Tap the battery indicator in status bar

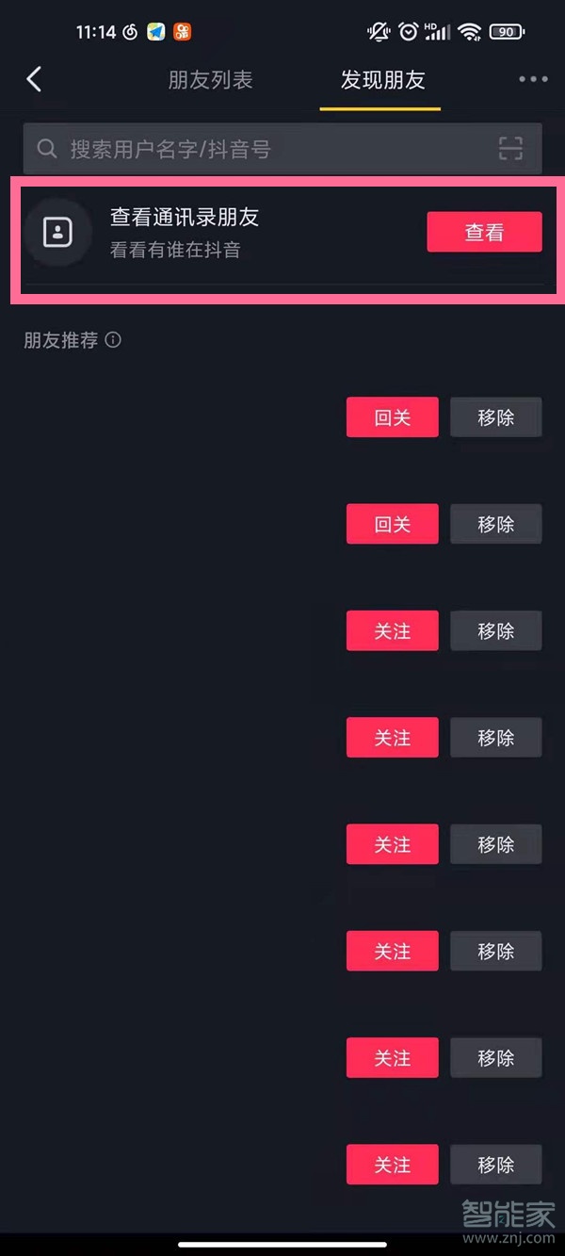[x=507, y=32]
